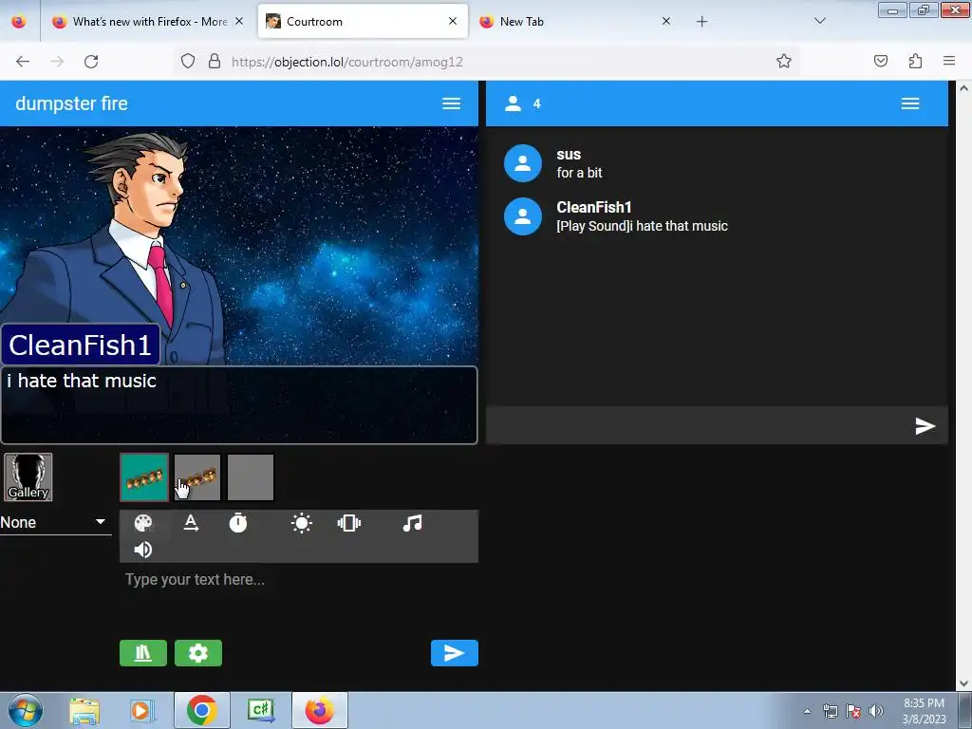The image size is (972, 729).
Task: Switch to What's new with Firefox tab
Action: pyautogui.click(x=149, y=21)
